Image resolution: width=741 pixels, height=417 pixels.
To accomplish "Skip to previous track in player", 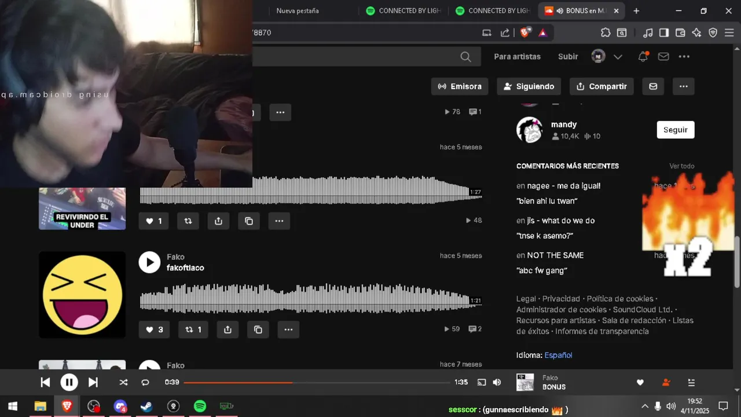I will pos(45,382).
